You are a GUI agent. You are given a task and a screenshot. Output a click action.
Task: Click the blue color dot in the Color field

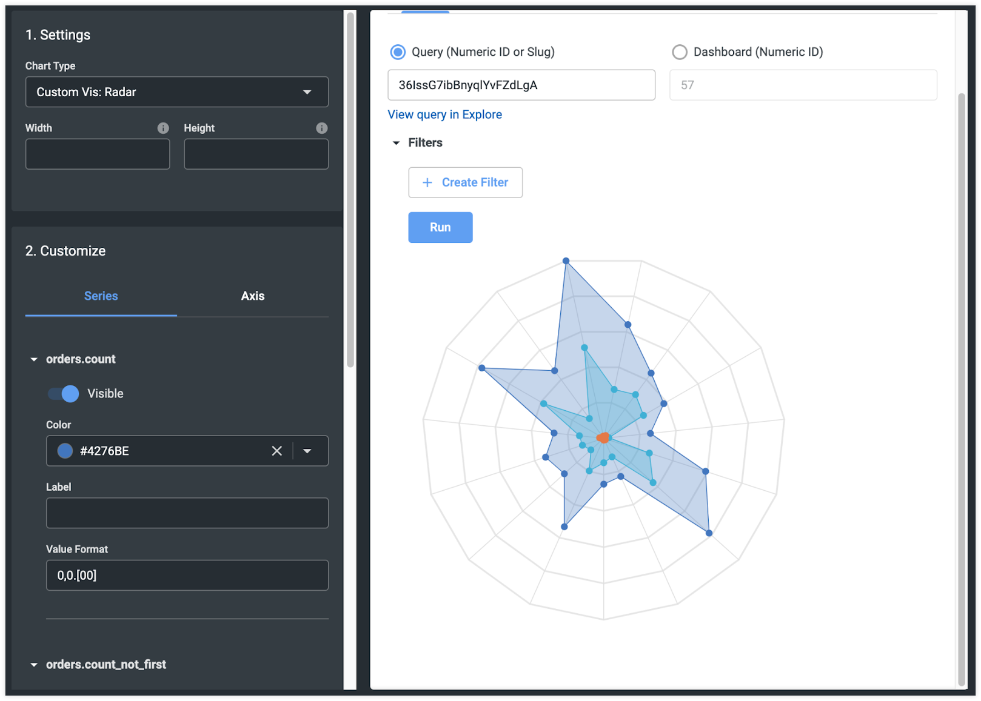(64, 450)
